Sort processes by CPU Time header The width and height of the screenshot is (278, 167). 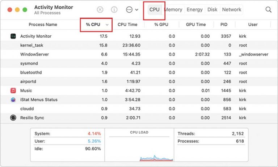(x=127, y=25)
